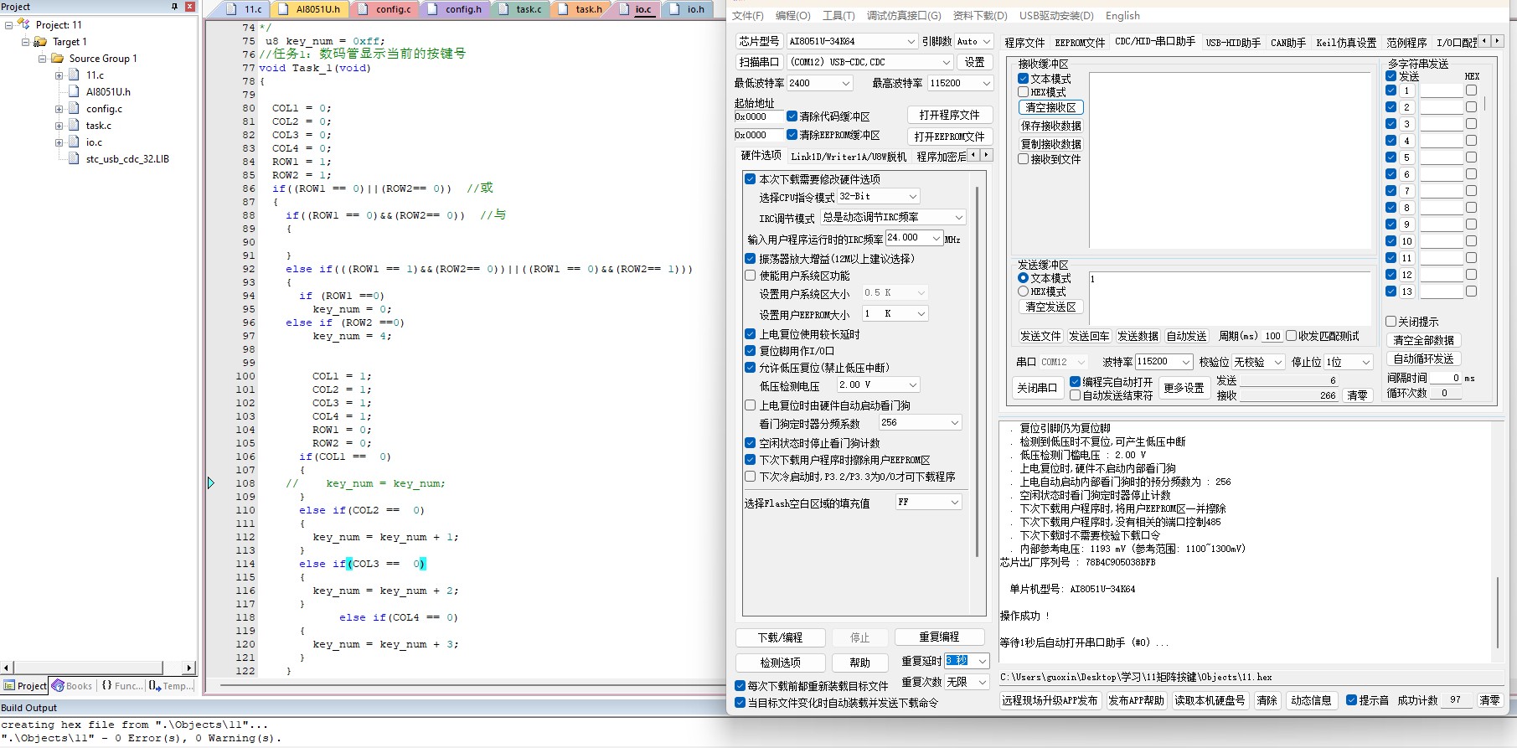The width and height of the screenshot is (1517, 748).
Task: Click the 关闭串口 button
Action: coord(1037,388)
